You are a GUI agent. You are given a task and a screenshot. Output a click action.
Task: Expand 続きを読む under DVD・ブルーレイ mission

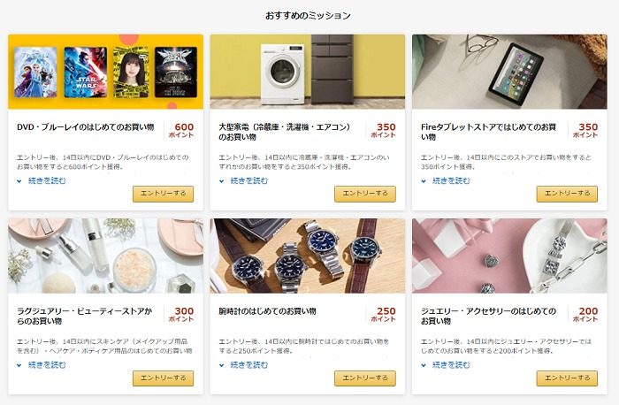[x=47, y=180]
